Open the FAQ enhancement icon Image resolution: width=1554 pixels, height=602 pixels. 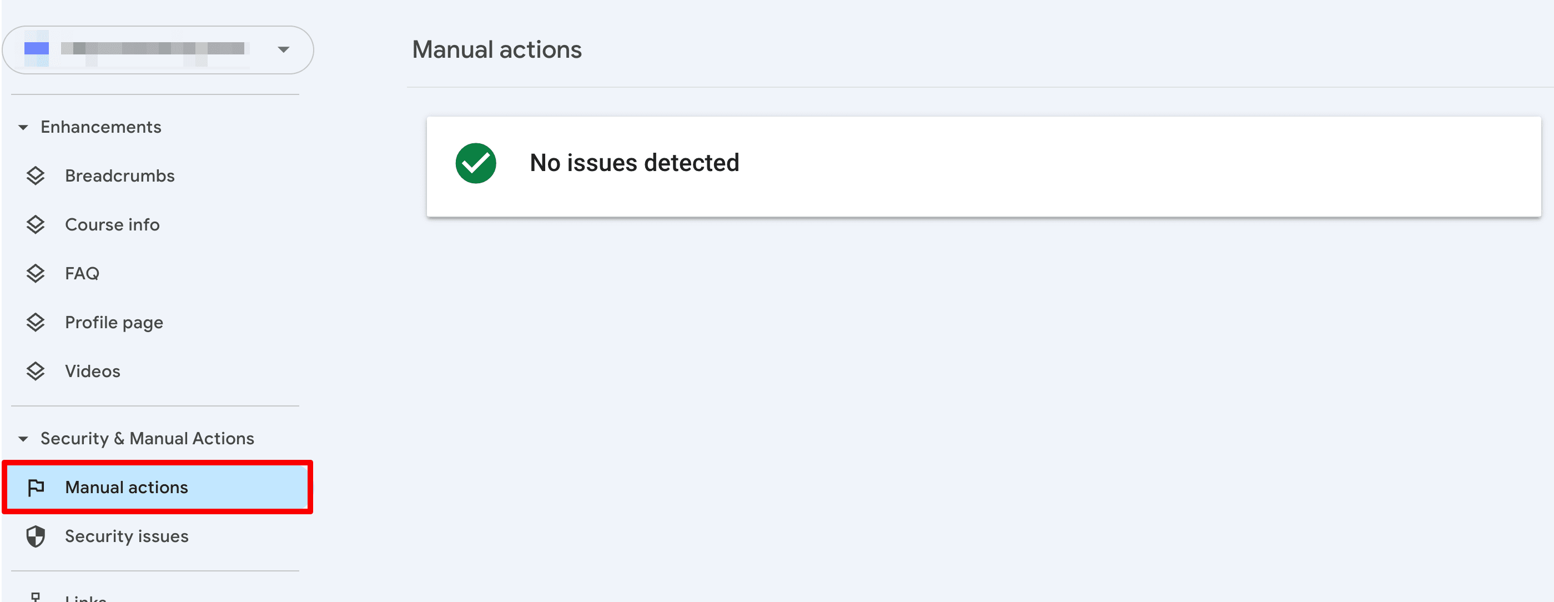tap(36, 273)
